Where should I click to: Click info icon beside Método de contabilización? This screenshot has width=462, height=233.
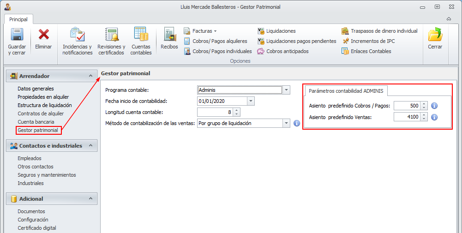coord(297,123)
